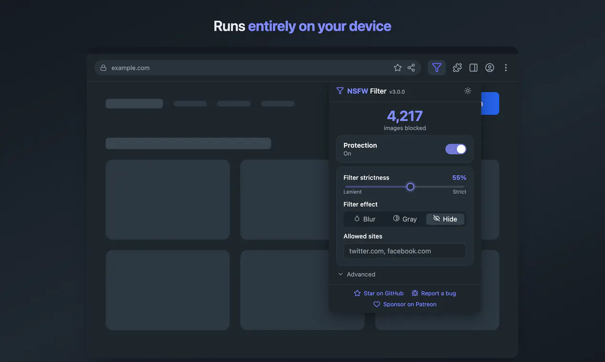The height and width of the screenshot is (362, 605).
Task: Open the extensions puzzle-piece menu
Action: click(457, 68)
